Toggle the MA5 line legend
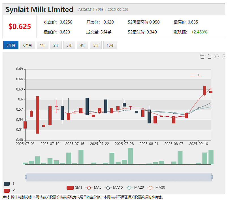This screenshot has height=202, width=228. pyautogui.click(x=93, y=188)
